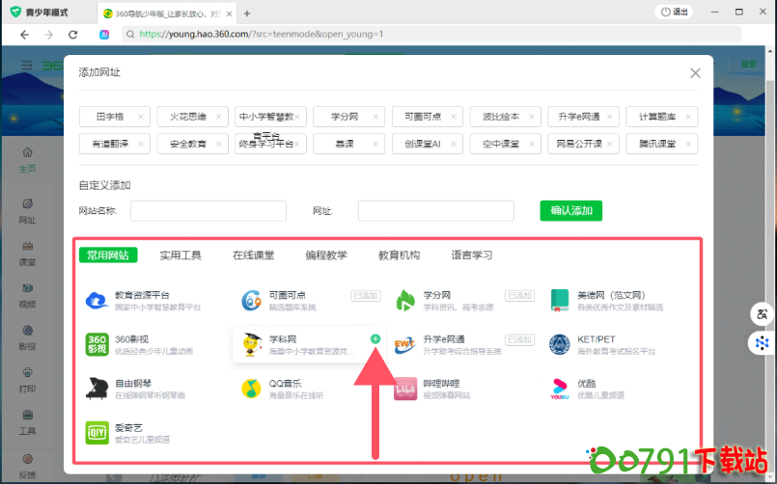Switch to the 实用工具 tab

[180, 255]
